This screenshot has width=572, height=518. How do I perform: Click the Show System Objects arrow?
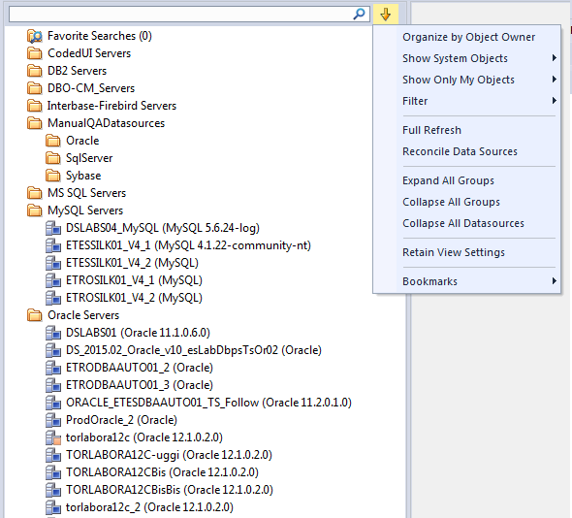(555, 57)
